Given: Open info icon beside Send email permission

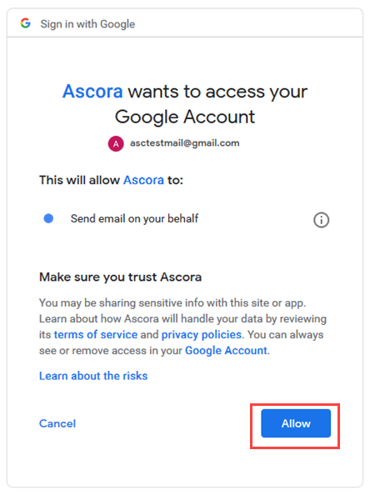Looking at the screenshot, I should [321, 220].
